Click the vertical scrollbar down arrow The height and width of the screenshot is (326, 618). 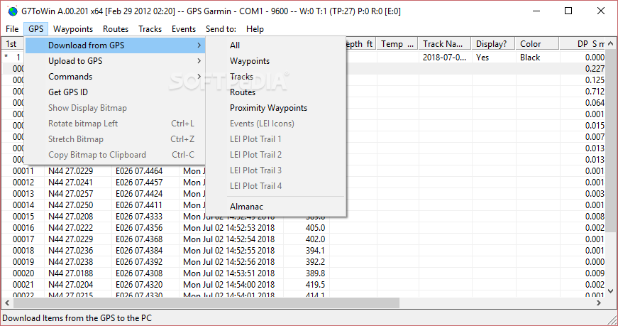coord(610,291)
